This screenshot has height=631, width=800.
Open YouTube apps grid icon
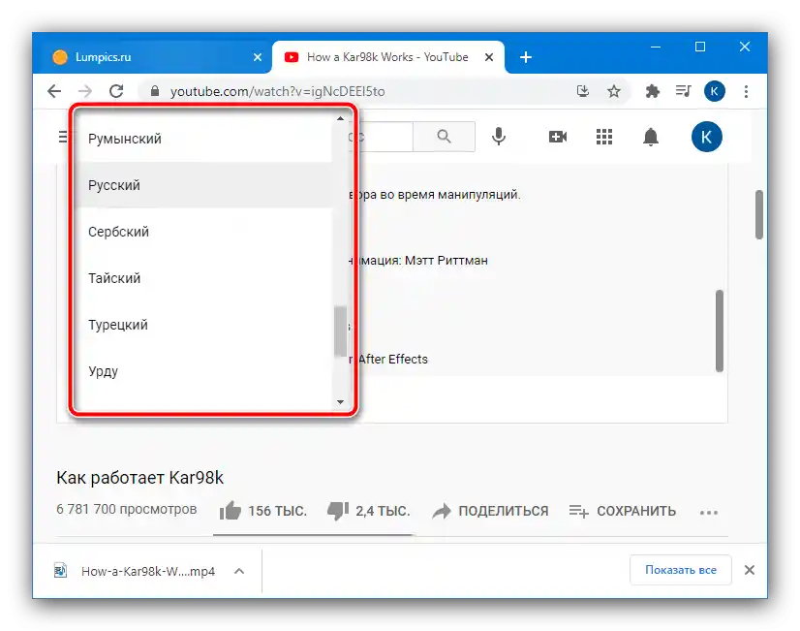[x=604, y=137]
